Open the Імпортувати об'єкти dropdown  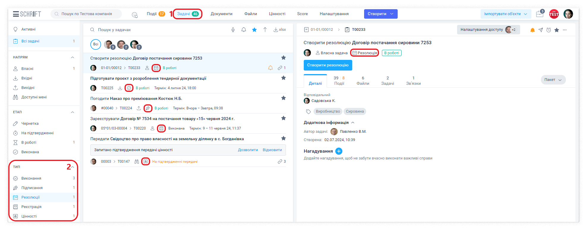pyautogui.click(x=505, y=14)
